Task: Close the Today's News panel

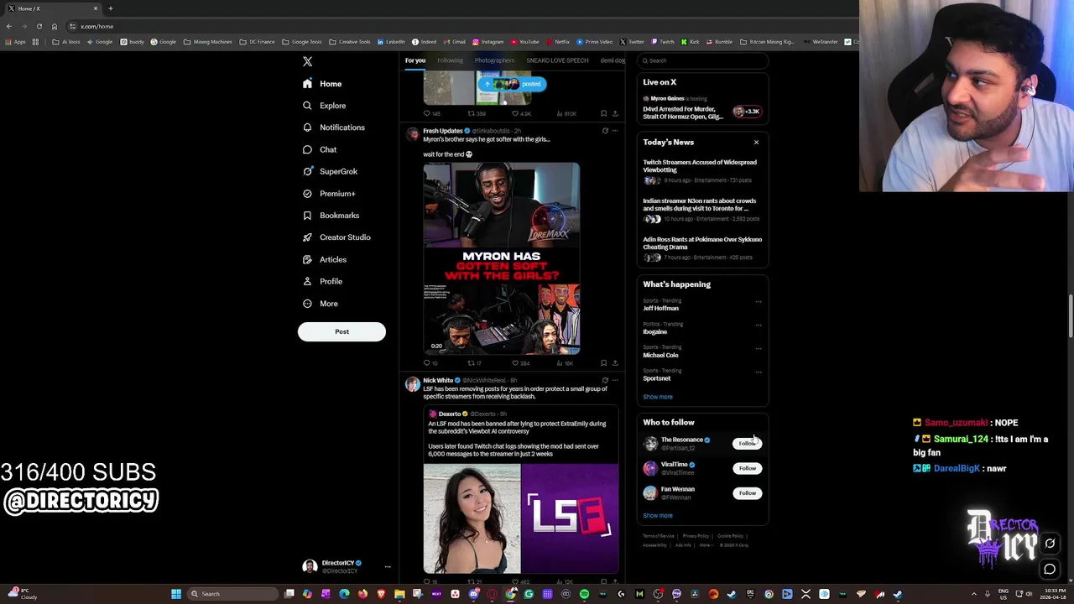Action: 756,143
